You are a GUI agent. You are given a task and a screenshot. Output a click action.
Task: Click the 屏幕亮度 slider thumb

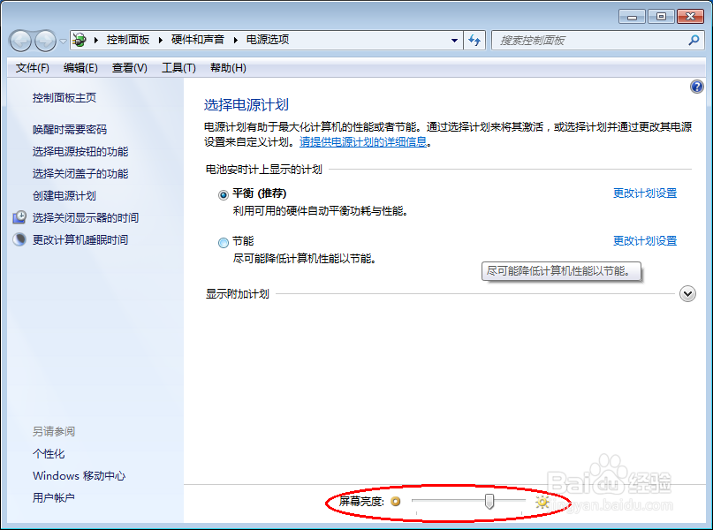click(489, 502)
